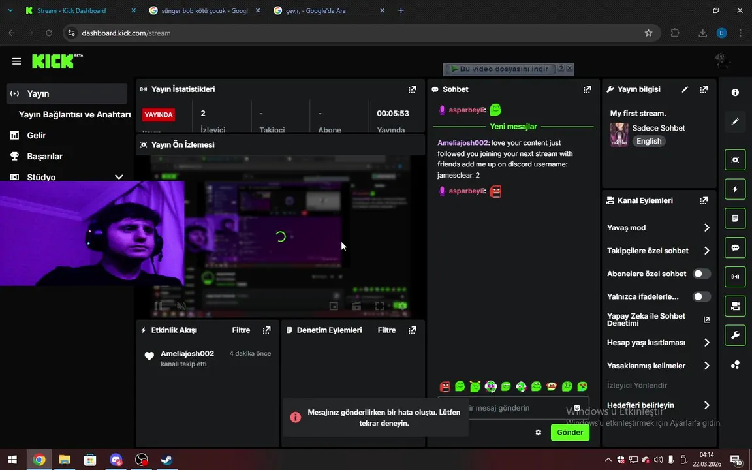
Task: Open Chrome extensions puzzle icon
Action: point(675,33)
